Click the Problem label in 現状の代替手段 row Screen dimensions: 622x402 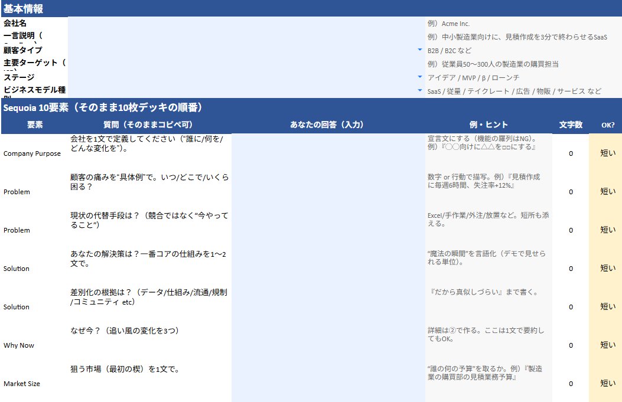coord(34,230)
